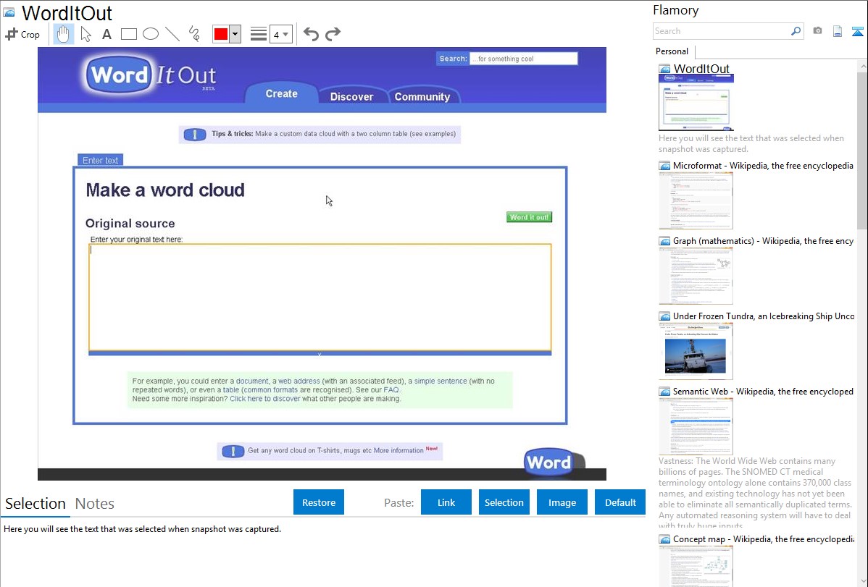Image resolution: width=868 pixels, height=587 pixels.
Task: Click the icon next to Under Frozen Tundra snapshot
Action: (x=664, y=316)
